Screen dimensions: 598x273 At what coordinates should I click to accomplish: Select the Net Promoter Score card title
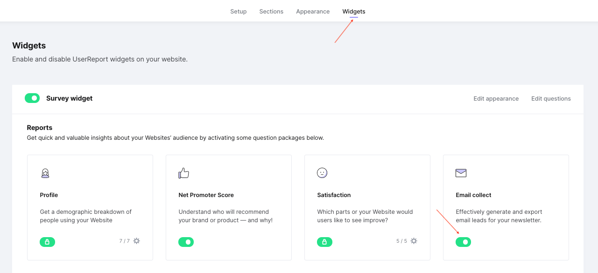(x=206, y=195)
